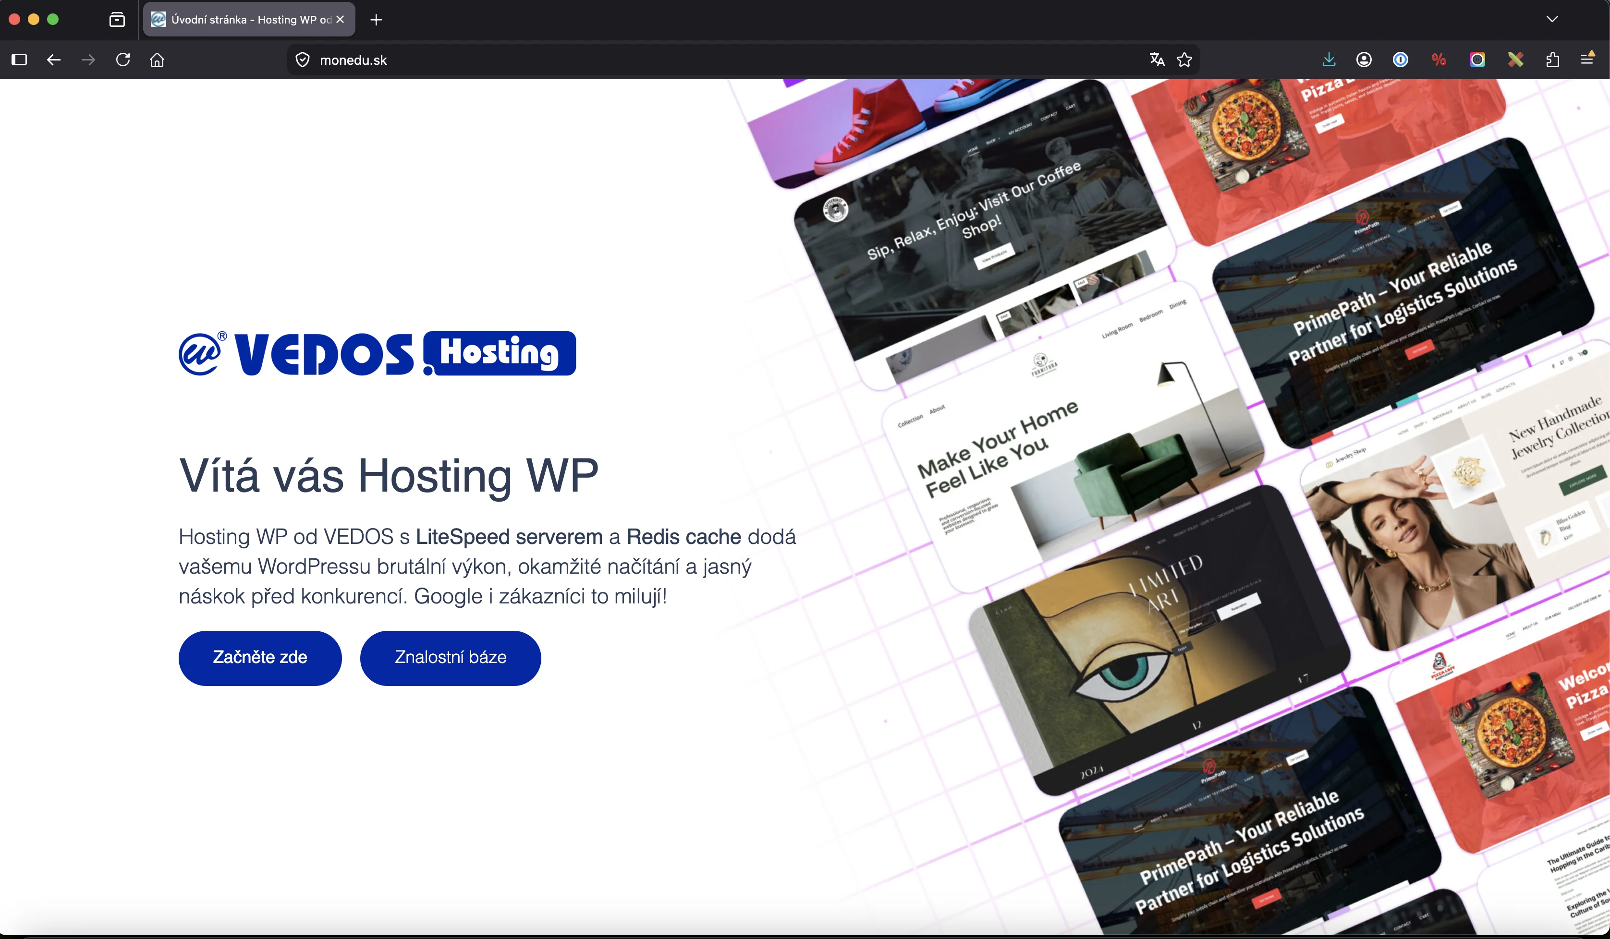Reload the current page
This screenshot has width=1610, height=939.
(122, 60)
